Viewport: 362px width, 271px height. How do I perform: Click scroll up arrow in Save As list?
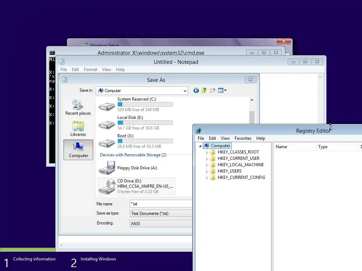pos(252,100)
